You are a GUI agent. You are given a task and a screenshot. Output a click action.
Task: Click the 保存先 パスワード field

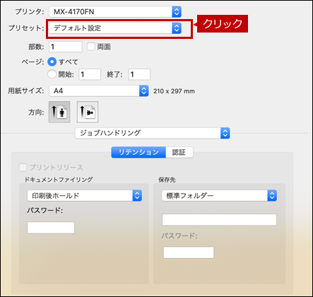(x=189, y=252)
